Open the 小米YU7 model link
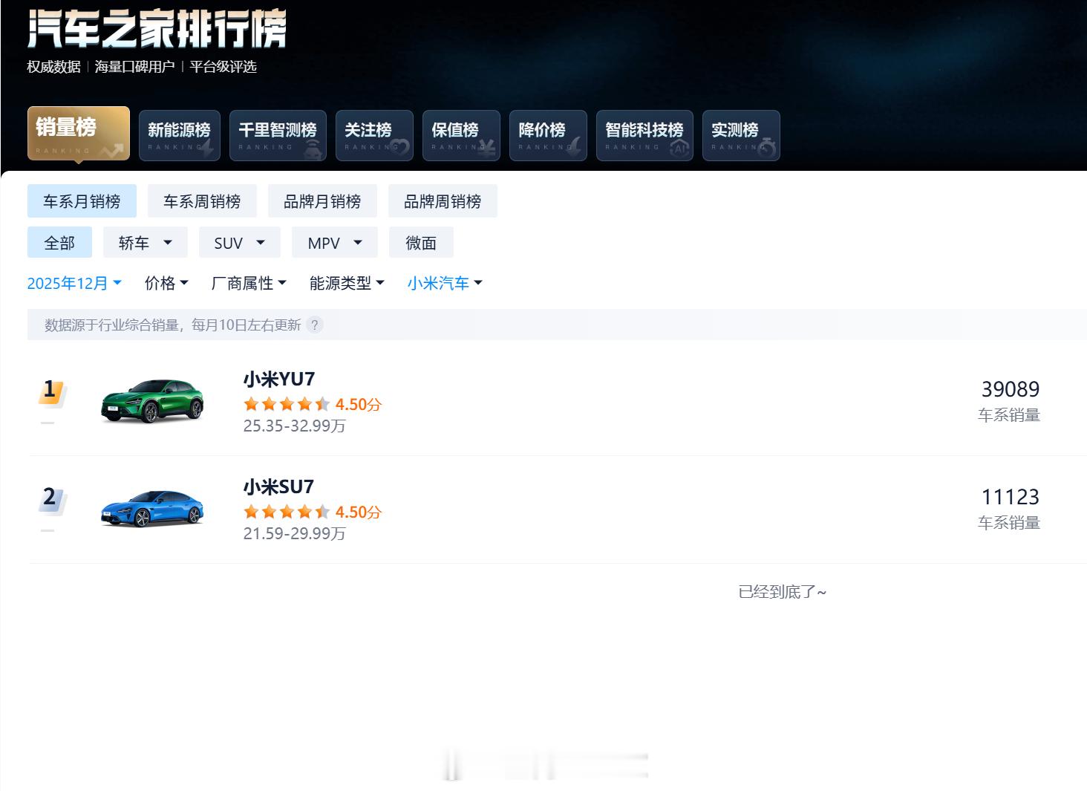This screenshot has width=1087, height=791. pyautogui.click(x=279, y=379)
